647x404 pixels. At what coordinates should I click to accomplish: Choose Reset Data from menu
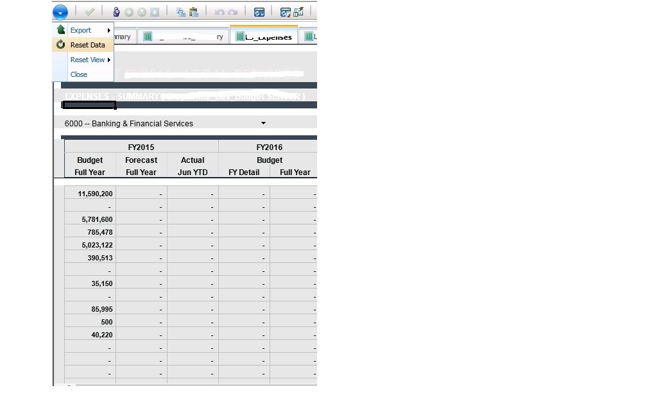pos(83,45)
